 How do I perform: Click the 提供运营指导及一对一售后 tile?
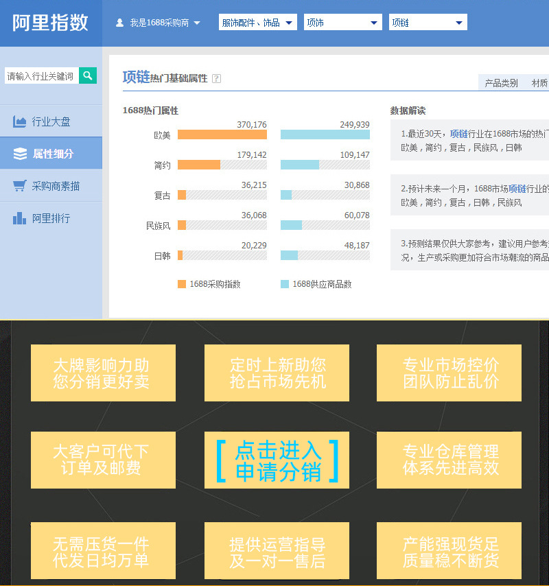(277, 550)
